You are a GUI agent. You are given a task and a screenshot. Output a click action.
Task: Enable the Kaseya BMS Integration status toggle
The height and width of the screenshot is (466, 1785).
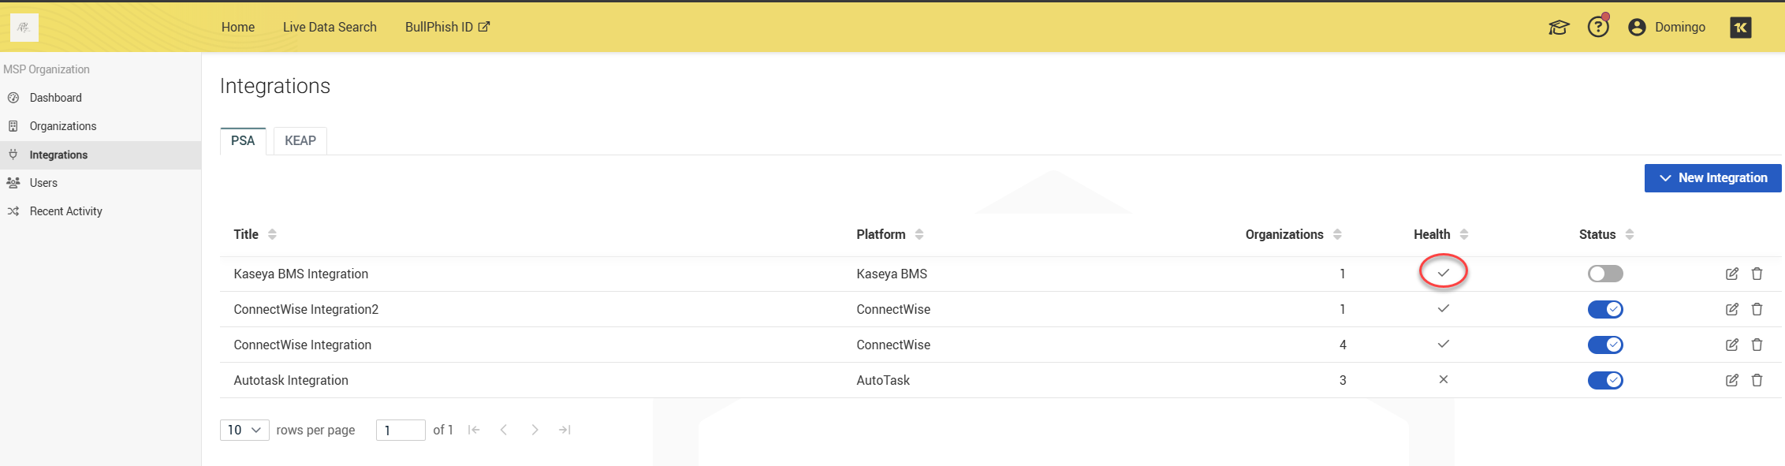1604,274
